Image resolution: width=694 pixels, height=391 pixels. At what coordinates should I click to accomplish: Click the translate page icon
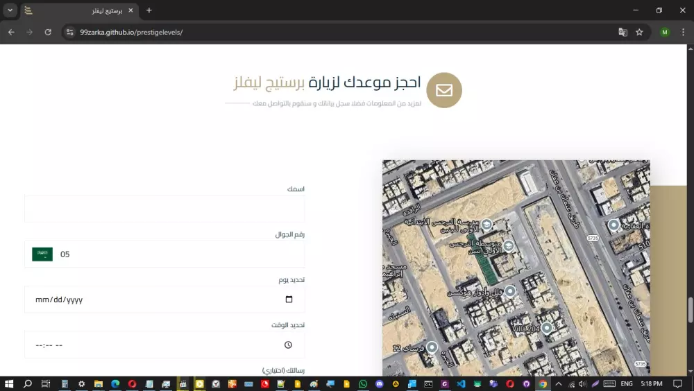tap(623, 33)
